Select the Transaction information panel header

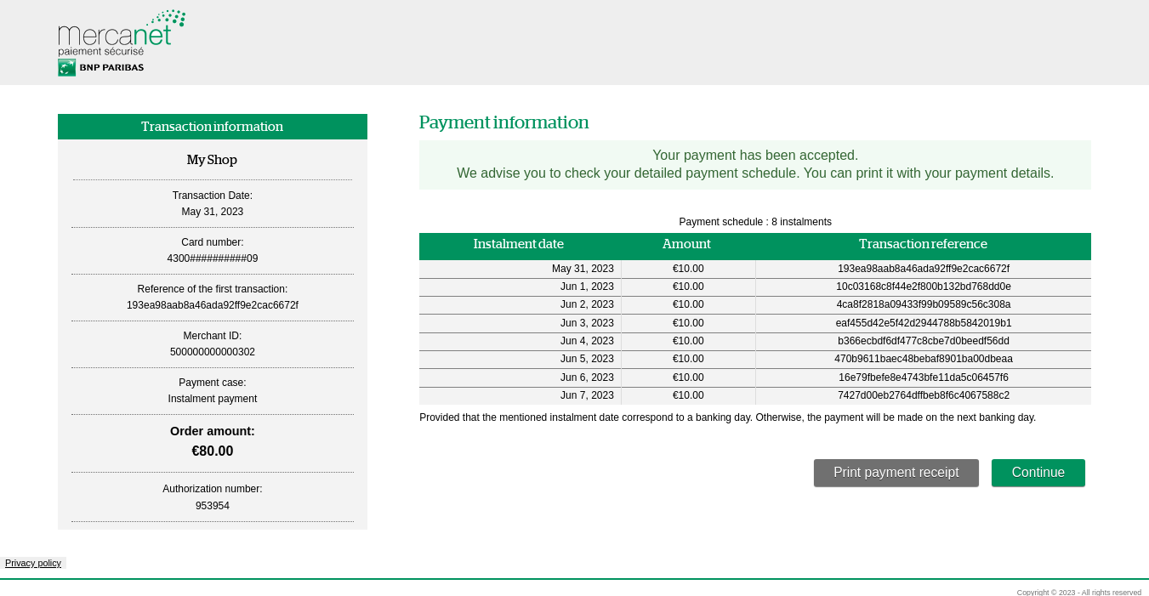[212, 126]
